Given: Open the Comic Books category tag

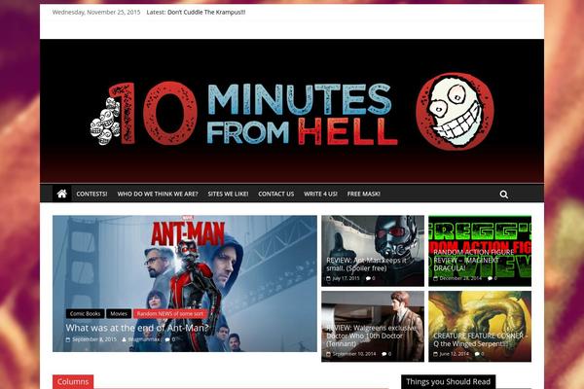Looking at the screenshot, I should pyautogui.click(x=86, y=314).
